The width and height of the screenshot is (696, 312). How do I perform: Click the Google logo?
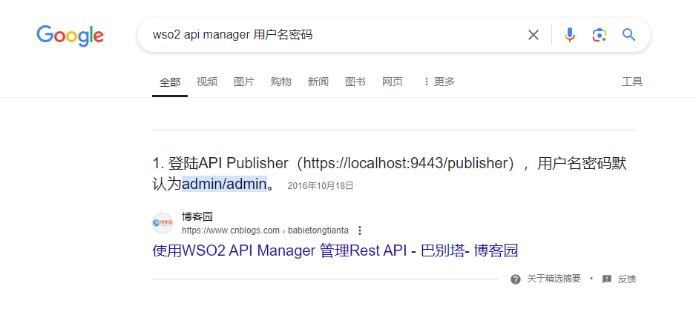70,36
